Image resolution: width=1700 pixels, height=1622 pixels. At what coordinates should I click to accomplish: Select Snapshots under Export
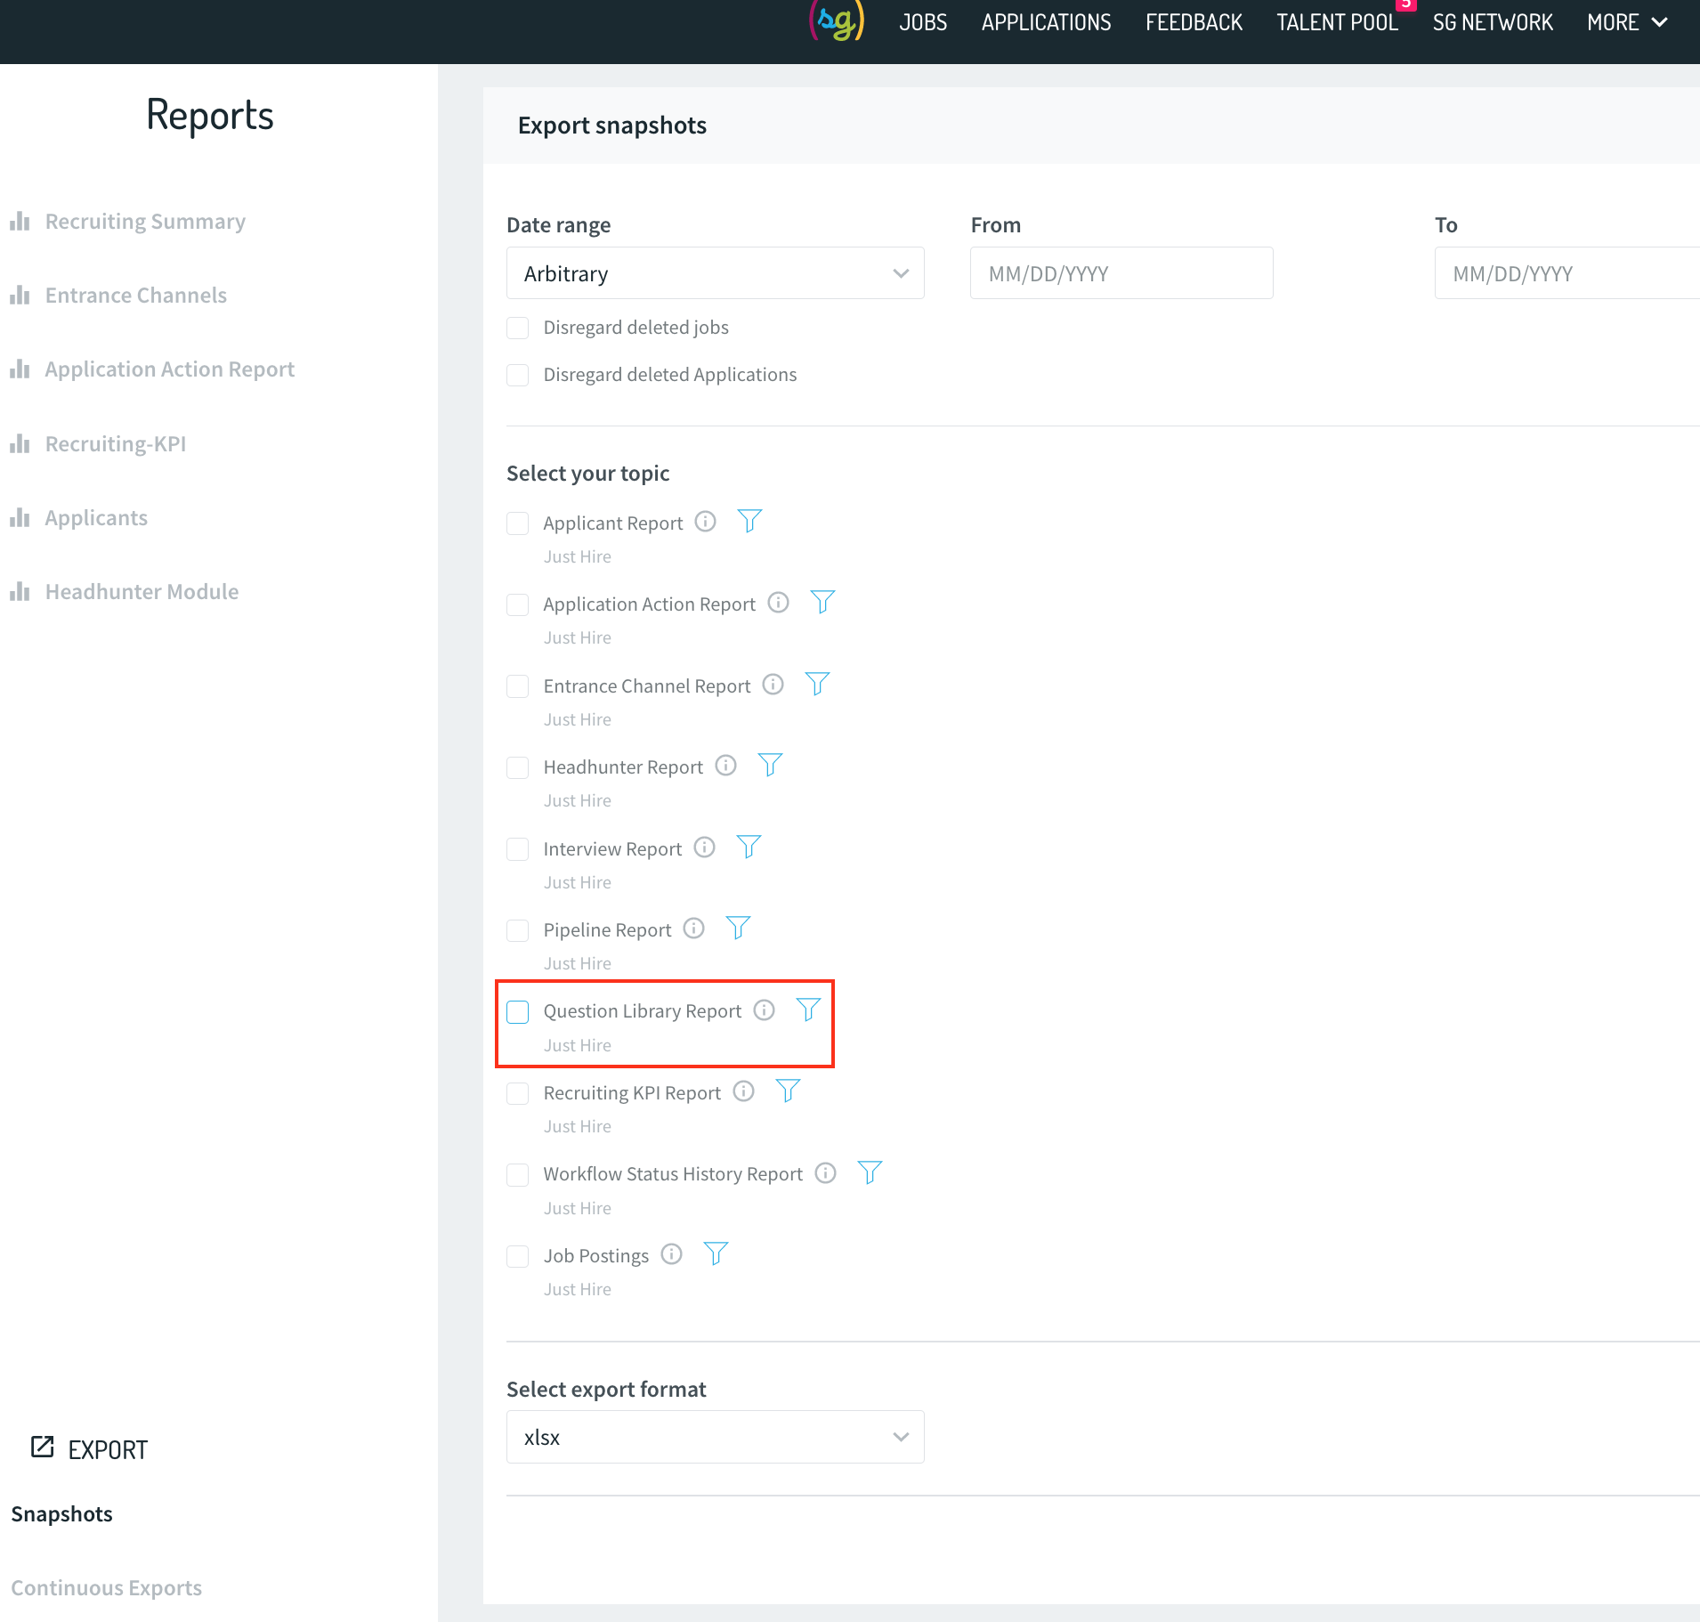pos(61,1513)
